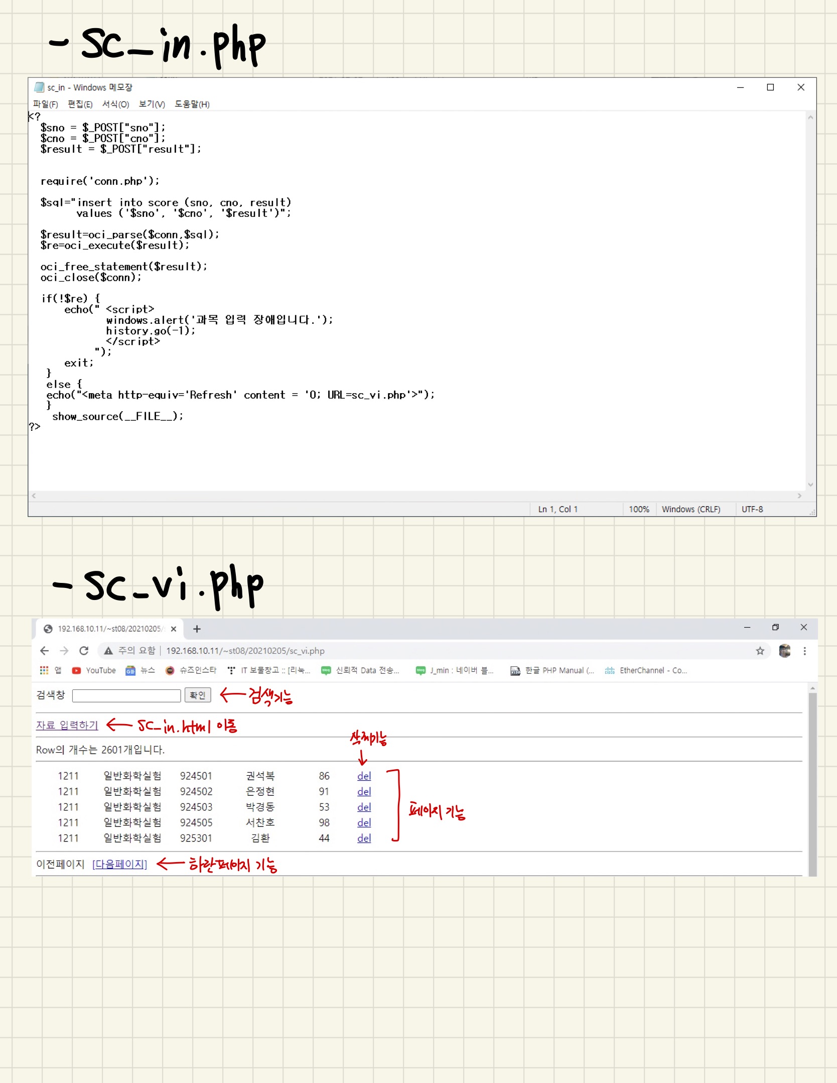Maximize the Notepad window

[770, 87]
